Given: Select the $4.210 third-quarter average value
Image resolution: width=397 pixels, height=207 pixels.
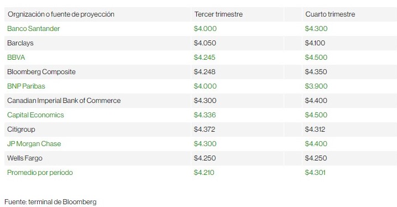Looking at the screenshot, I should pyautogui.click(x=204, y=173).
